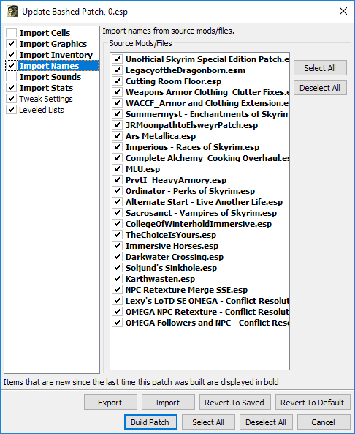The width and height of the screenshot is (355, 434).
Task: Select the Ars Metallica.esp list entry
Action: 161,136
